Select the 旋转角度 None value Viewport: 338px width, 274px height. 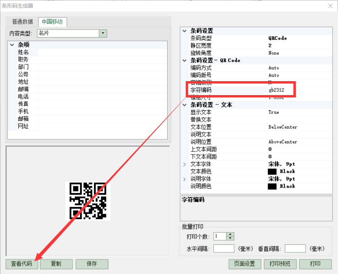(x=300, y=53)
